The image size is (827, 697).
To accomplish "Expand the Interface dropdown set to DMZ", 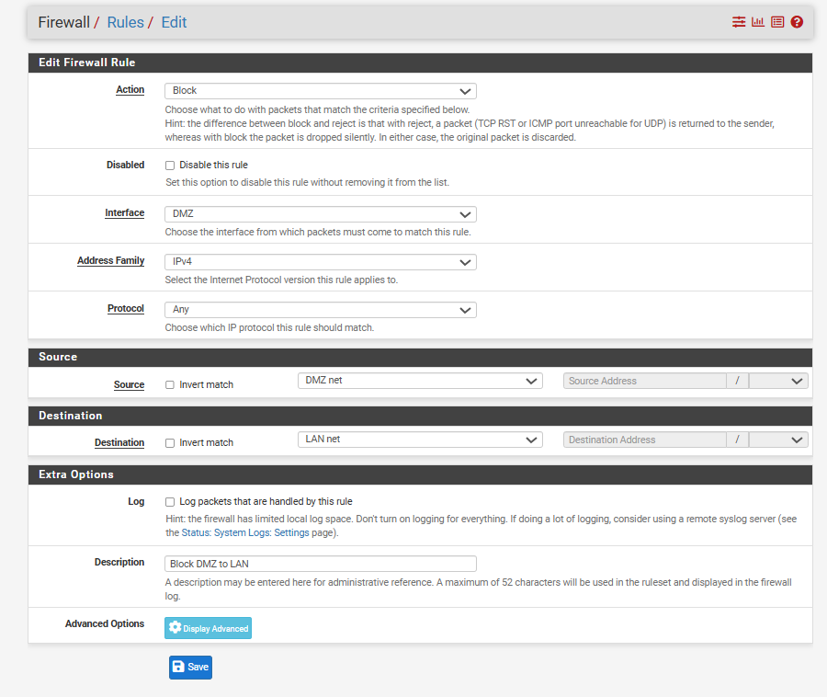I will 320,214.
